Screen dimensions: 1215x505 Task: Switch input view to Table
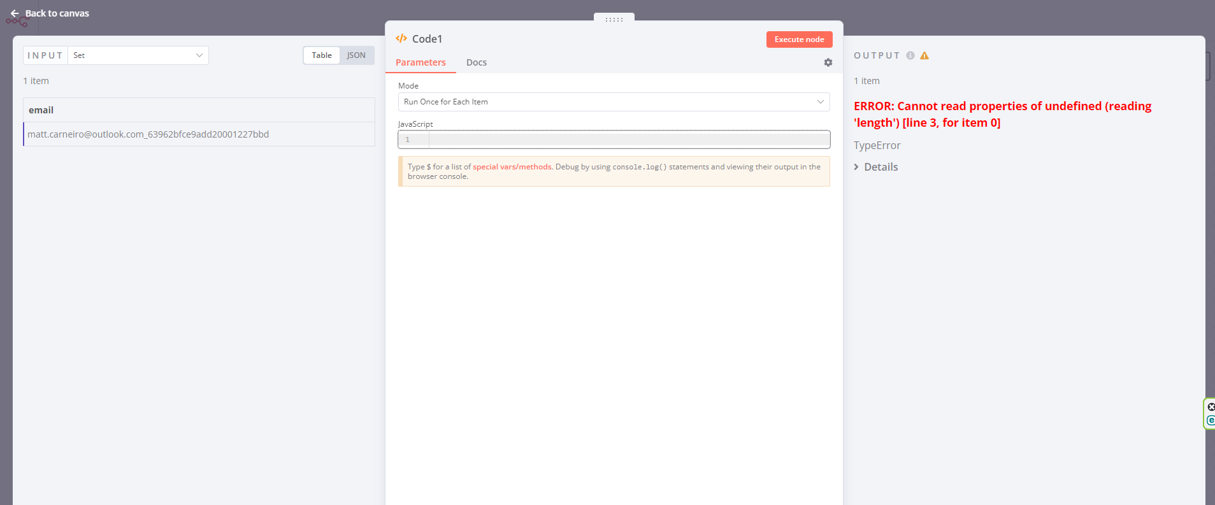[322, 55]
